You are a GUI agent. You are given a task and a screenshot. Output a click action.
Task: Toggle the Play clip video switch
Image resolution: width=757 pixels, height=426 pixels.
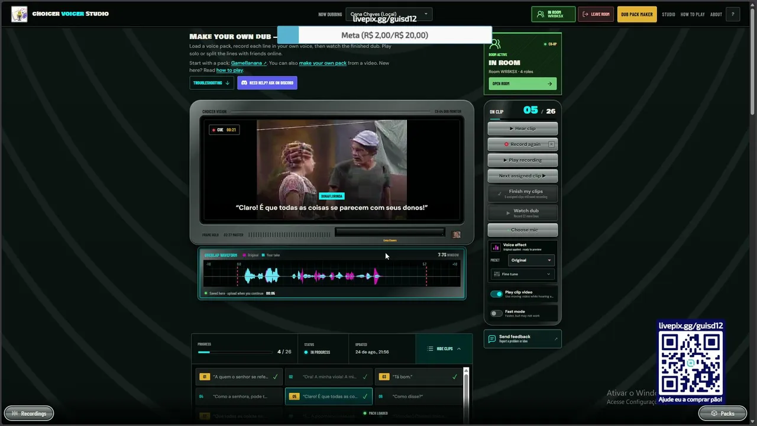[x=496, y=294]
